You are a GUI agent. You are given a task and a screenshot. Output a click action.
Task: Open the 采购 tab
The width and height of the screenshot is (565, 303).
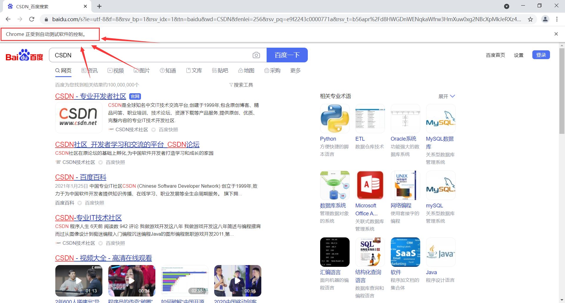272,71
